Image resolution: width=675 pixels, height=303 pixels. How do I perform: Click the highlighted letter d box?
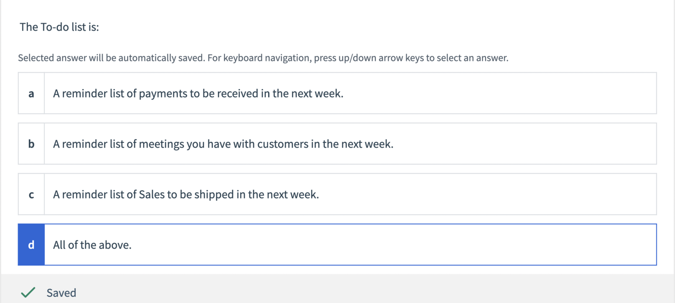click(x=31, y=245)
